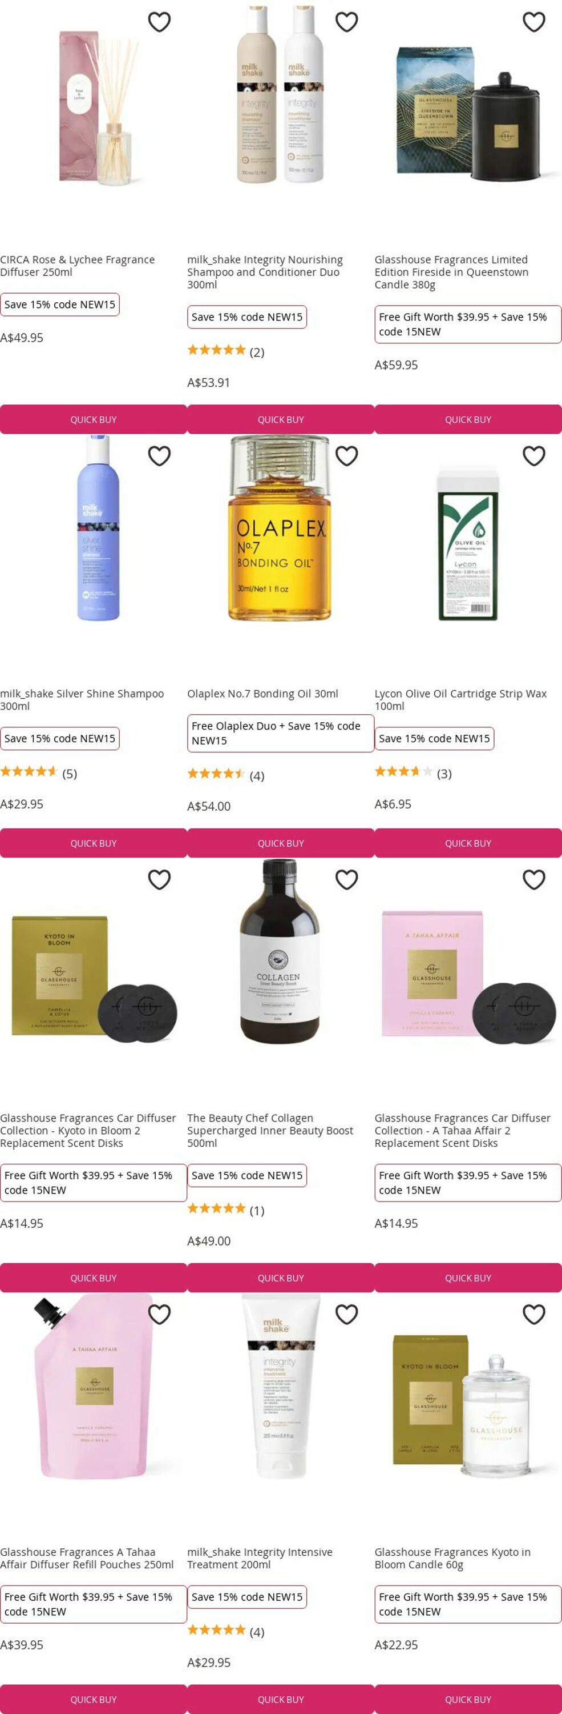This screenshot has height=1714, width=562.
Task: Open the Olaplex Bonding Oil bottle image
Action: pos(280,528)
